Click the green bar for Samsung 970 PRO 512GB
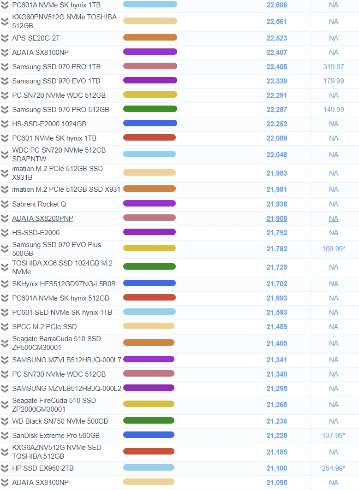Viewport: 359px width, 490px height. (150, 109)
